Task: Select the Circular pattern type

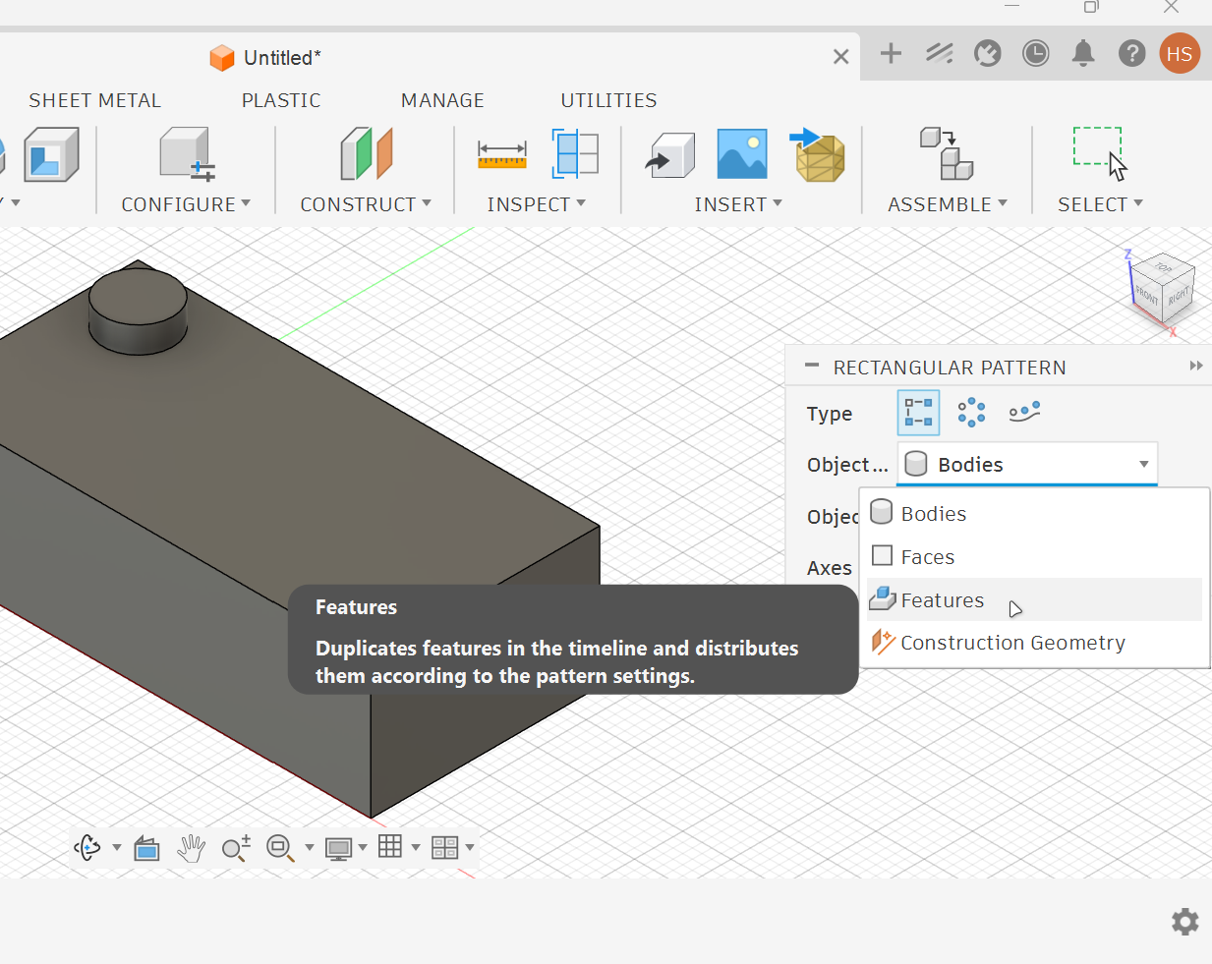Action: [971, 413]
